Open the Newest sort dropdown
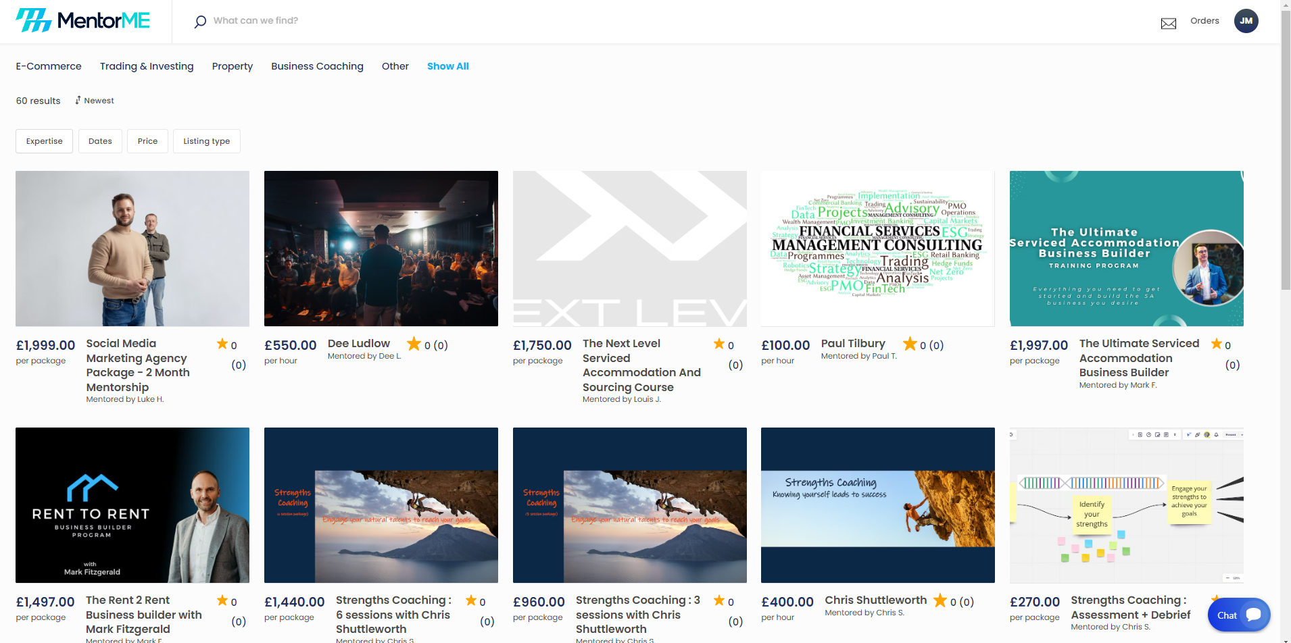 coord(95,101)
